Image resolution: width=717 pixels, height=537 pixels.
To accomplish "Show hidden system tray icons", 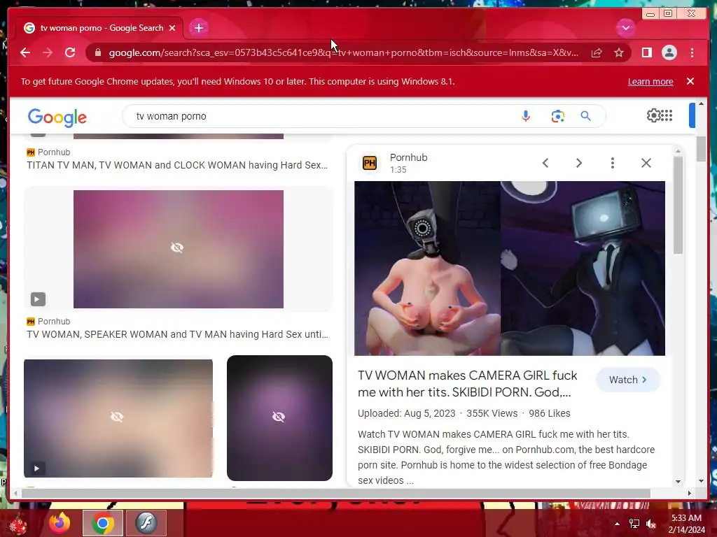I will click(x=617, y=524).
